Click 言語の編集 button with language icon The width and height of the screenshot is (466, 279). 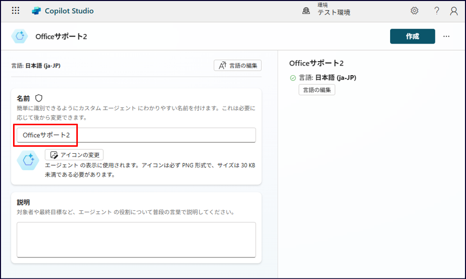238,66
